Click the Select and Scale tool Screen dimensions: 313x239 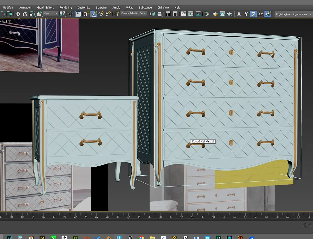pyautogui.click(x=32, y=14)
